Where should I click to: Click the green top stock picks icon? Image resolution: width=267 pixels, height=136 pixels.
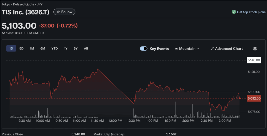pyautogui.click(x=234, y=12)
